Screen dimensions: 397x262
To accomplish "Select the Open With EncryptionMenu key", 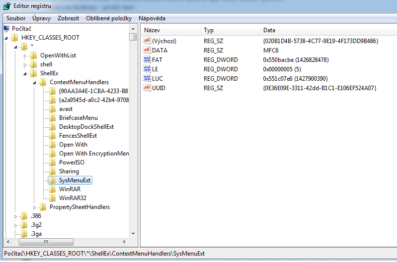I will pyautogui.click(x=94, y=154).
